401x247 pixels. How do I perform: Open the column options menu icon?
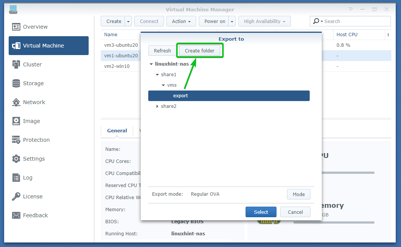(x=388, y=35)
